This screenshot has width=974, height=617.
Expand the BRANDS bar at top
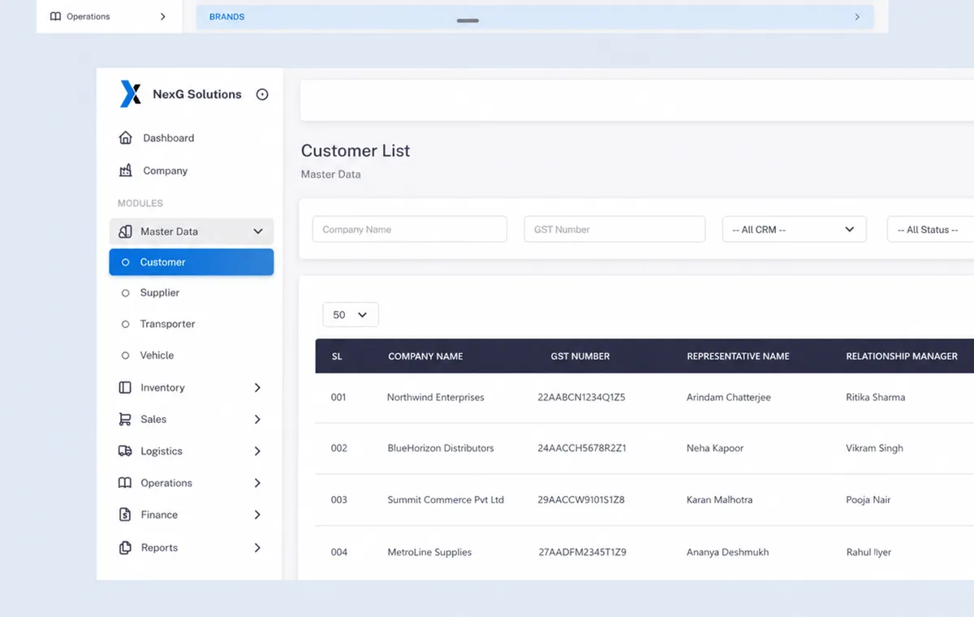pyautogui.click(x=535, y=17)
